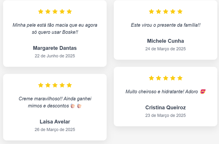Click the date 23 de Março de 2025
The height and width of the screenshot is (144, 219).
click(x=166, y=115)
